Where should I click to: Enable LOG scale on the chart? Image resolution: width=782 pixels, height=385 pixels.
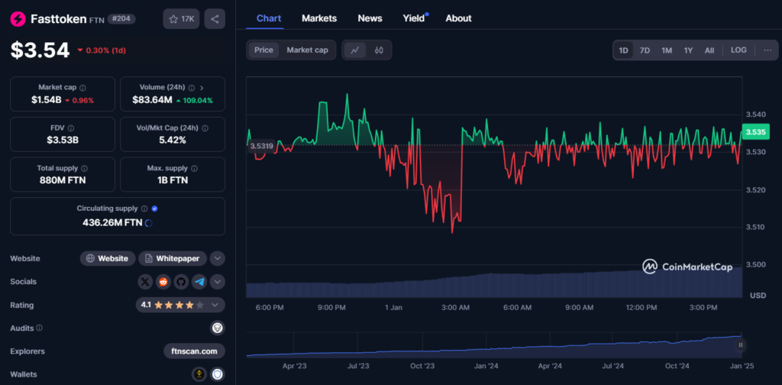(x=738, y=50)
